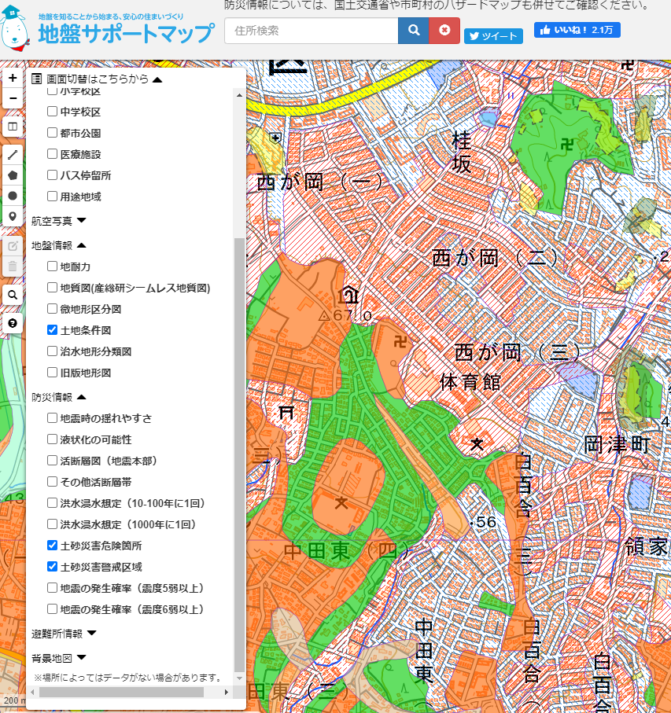
Task: Click the vertical scrollbar thumb in layer panel
Action: pos(239,454)
